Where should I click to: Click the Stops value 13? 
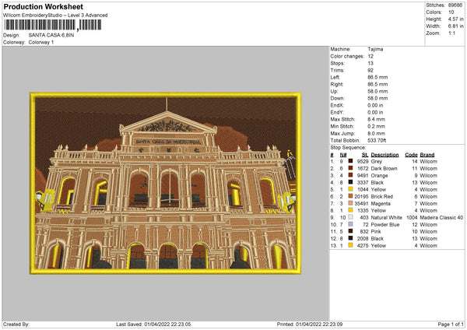click(370, 63)
